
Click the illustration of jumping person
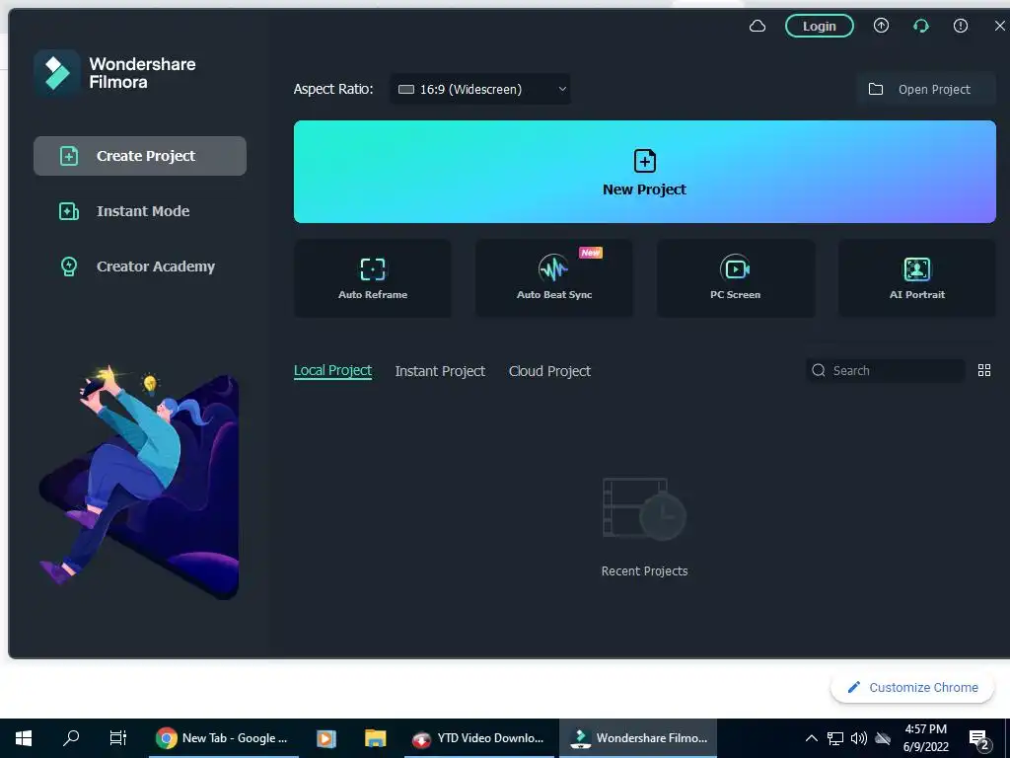(x=140, y=482)
